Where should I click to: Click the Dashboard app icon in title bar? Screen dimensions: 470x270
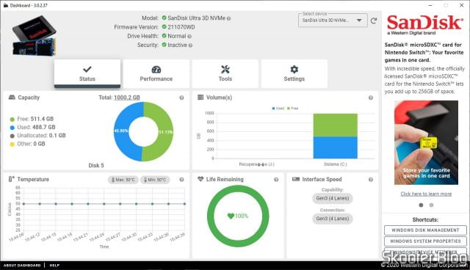[6, 5]
